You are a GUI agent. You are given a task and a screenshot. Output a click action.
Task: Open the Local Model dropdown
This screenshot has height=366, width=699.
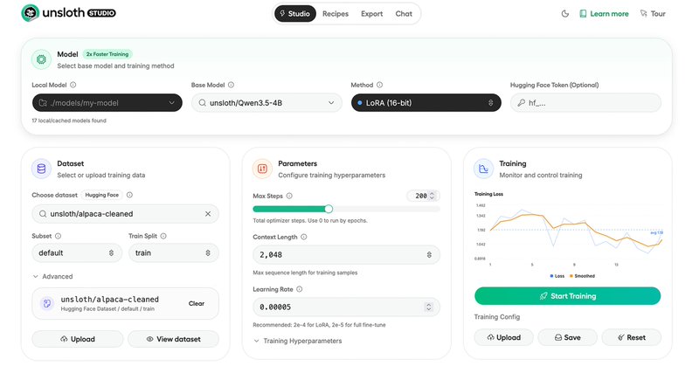[x=107, y=102]
